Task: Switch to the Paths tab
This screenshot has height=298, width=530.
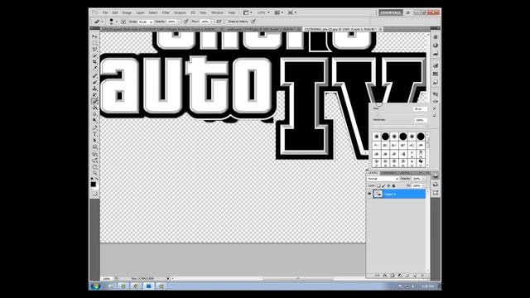Action: (x=405, y=173)
